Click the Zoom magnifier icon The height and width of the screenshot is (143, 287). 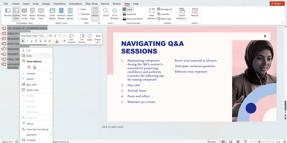pyautogui.click(x=106, y=13)
